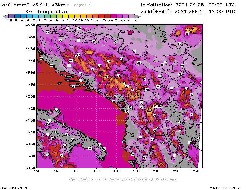Click the 19E longitude axis label
The image size is (246, 190).
(x=117, y=171)
